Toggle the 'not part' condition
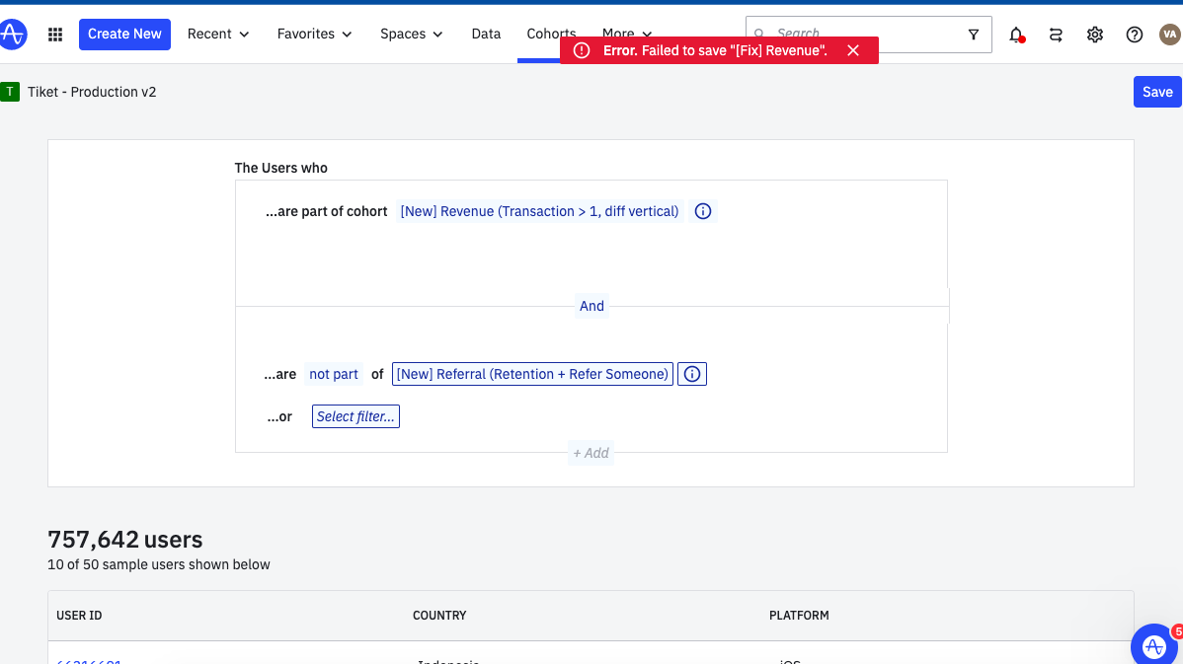1183x664 pixels. pyautogui.click(x=334, y=375)
